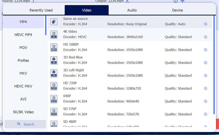Select MOV format in sidebar
The image size is (219, 135).
[x=23, y=48]
